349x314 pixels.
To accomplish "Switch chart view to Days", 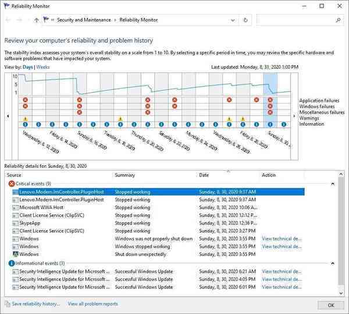I will pyautogui.click(x=28, y=67).
